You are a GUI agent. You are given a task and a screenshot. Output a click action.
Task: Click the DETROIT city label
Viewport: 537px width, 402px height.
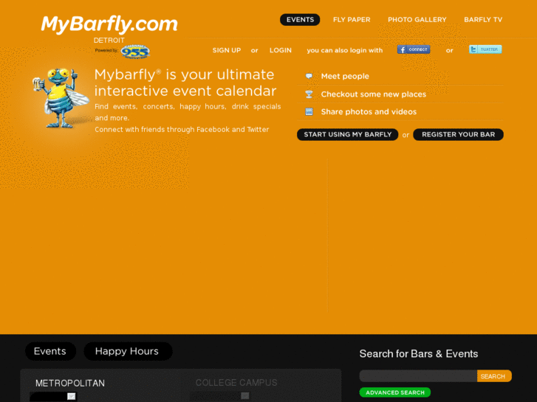109,41
